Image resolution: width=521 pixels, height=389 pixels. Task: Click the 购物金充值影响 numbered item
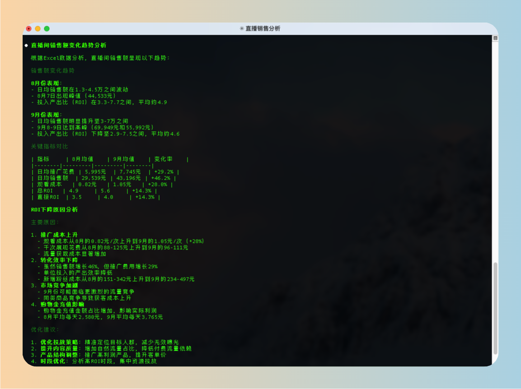[x=62, y=305]
